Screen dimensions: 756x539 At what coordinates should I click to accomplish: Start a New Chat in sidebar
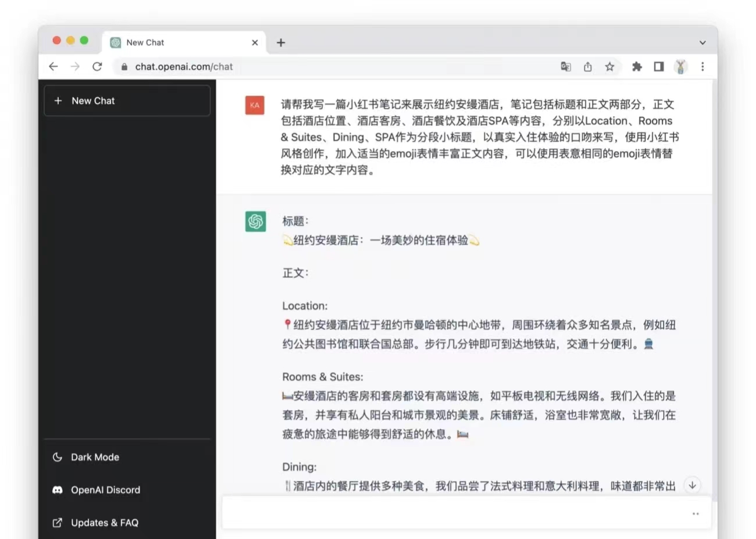coord(127,101)
